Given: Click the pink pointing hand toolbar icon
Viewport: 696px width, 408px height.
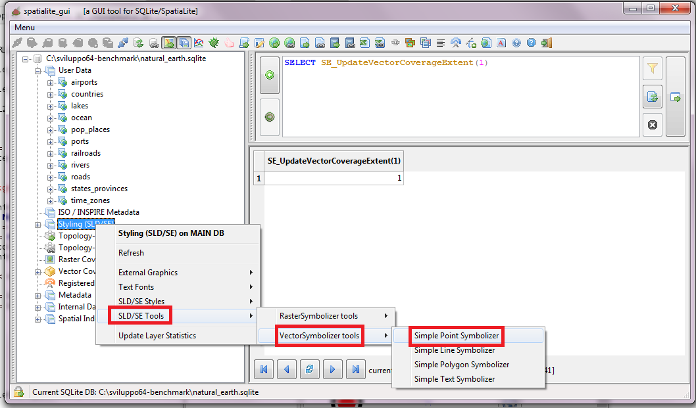Looking at the screenshot, I should point(229,43).
